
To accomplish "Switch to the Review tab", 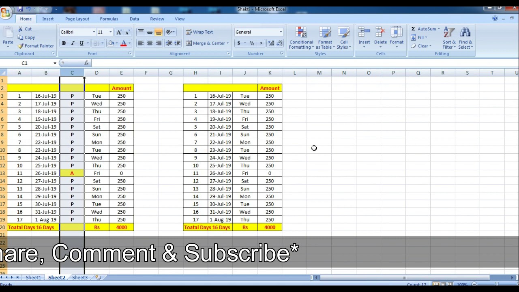I will [x=157, y=19].
